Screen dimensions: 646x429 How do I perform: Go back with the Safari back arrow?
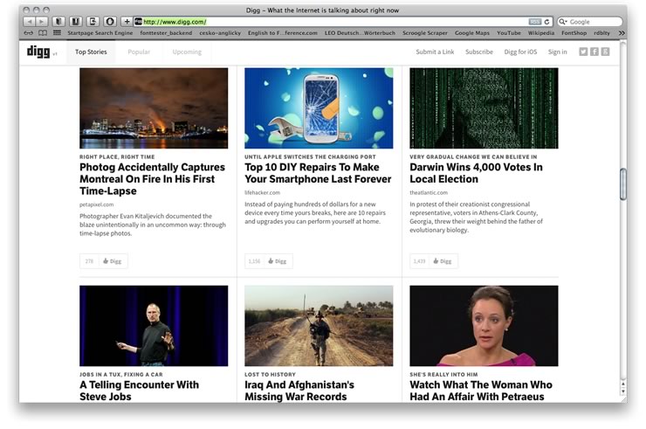pos(30,22)
